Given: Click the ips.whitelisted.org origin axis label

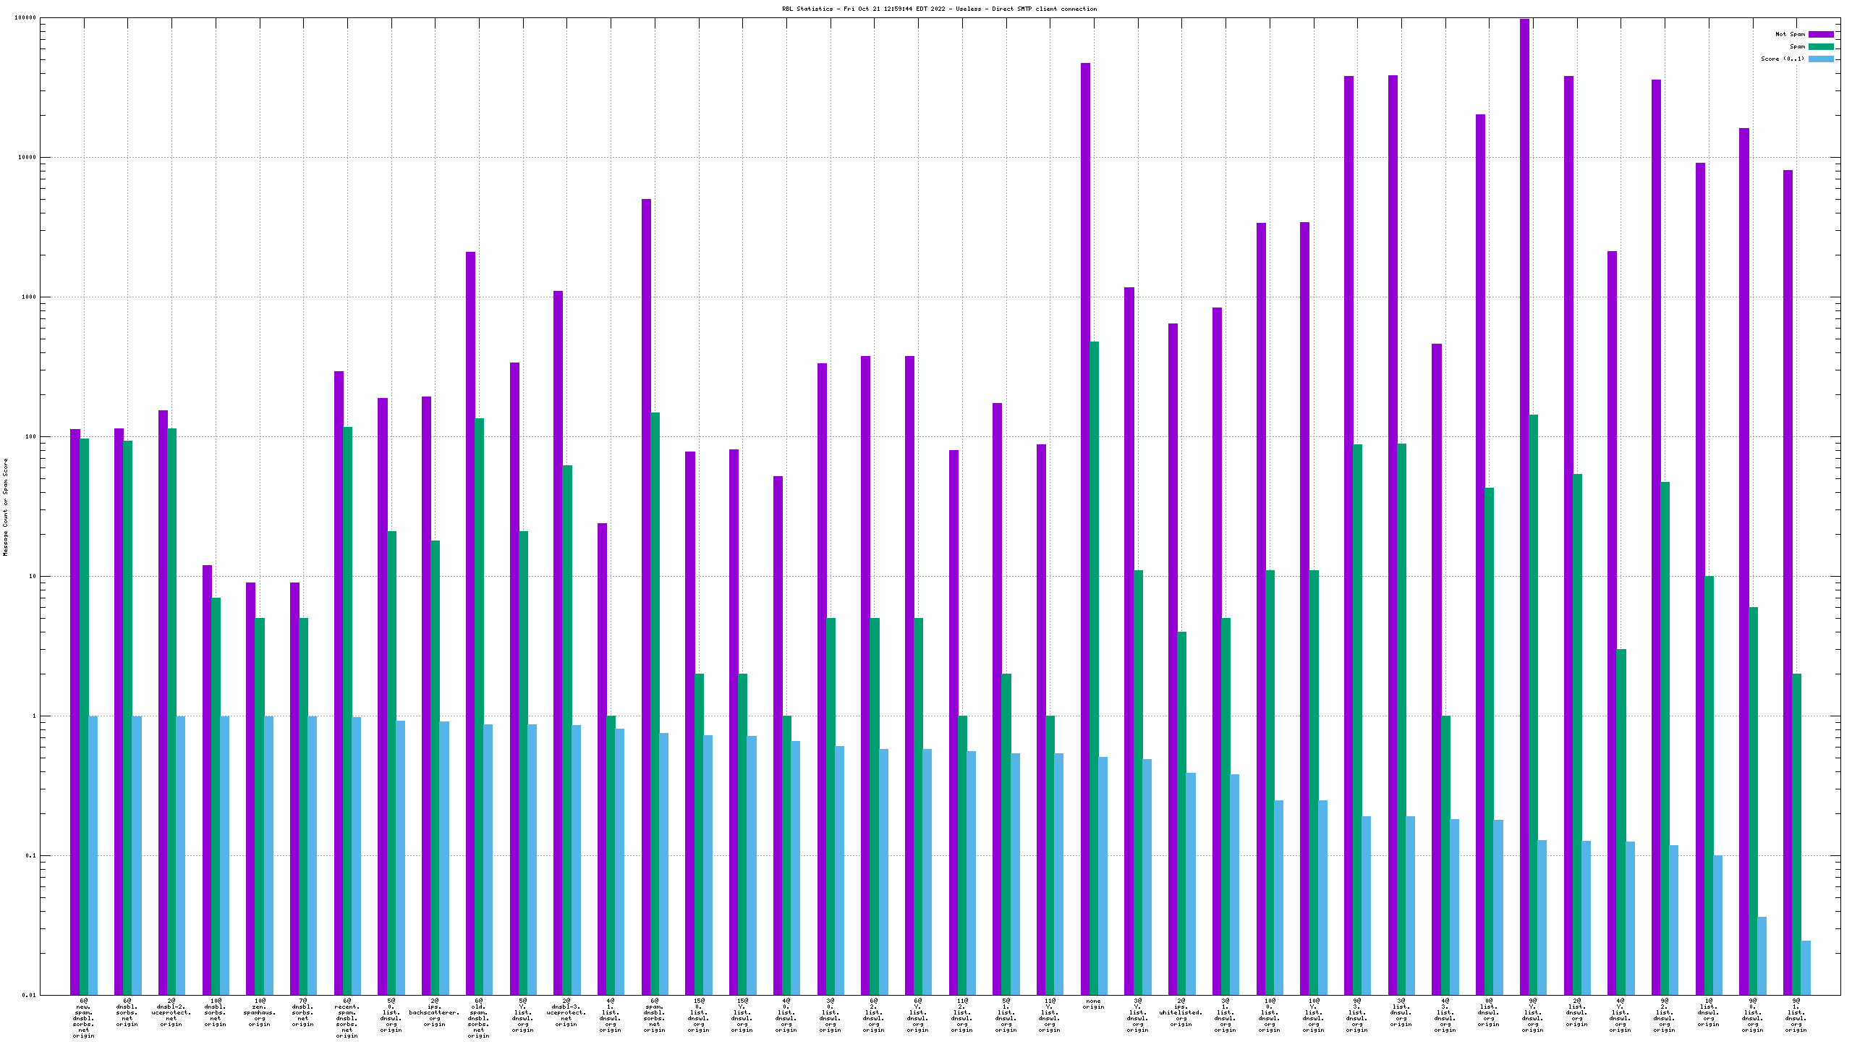Looking at the screenshot, I should [1181, 1012].
